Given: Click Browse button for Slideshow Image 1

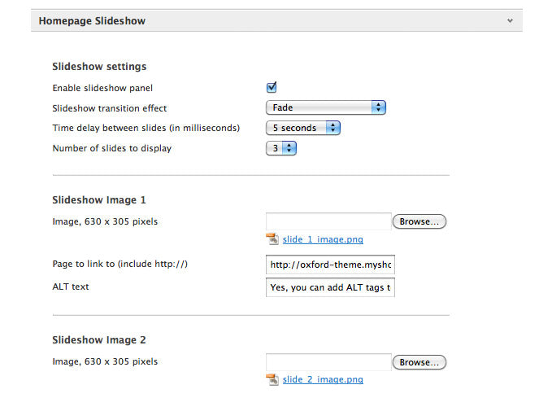Looking at the screenshot, I should point(419,221).
